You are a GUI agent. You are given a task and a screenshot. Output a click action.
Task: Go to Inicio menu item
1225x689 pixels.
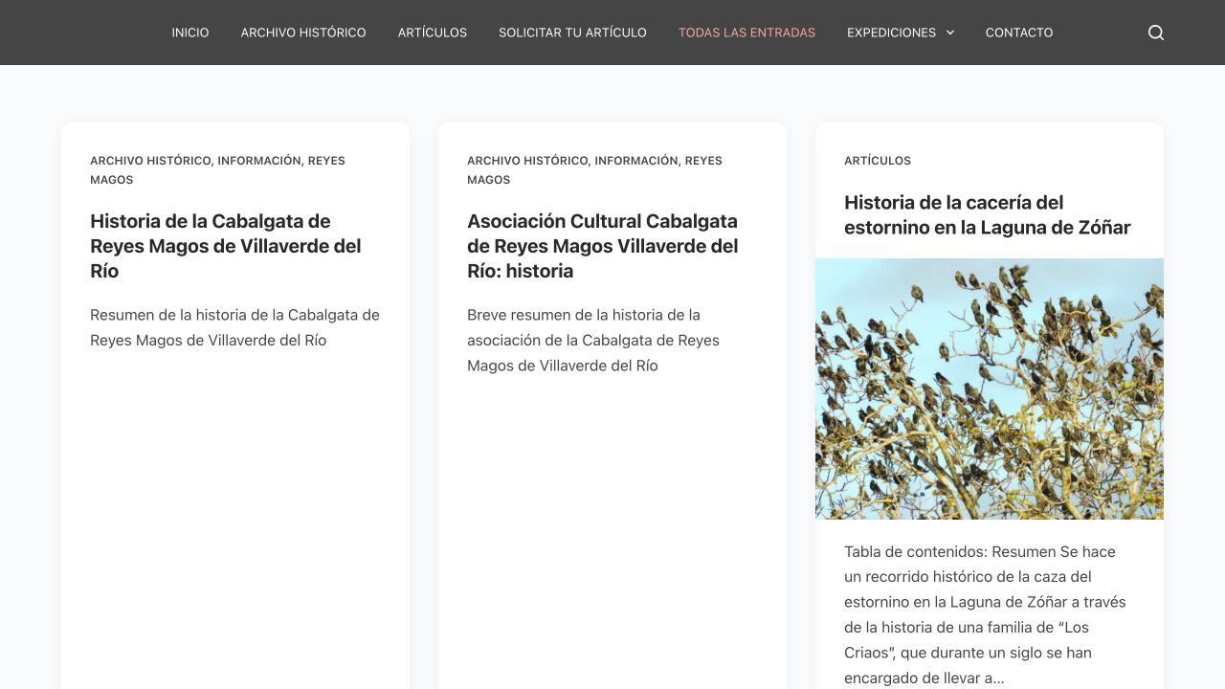pyautogui.click(x=190, y=33)
